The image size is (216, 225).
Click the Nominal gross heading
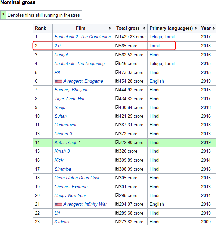pyautogui.click(x=18, y=2)
